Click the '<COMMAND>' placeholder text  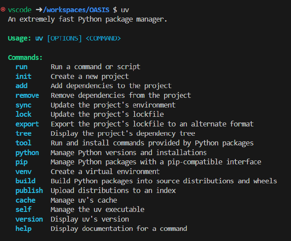[103, 39]
